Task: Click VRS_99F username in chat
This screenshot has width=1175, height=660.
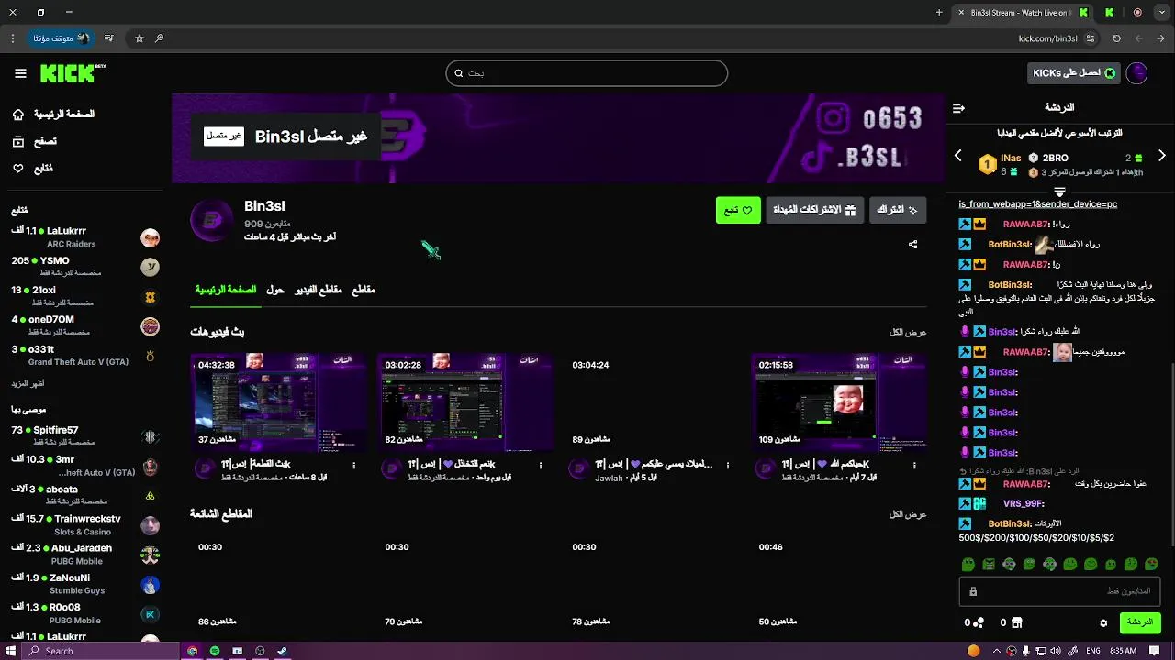Action: point(1024,504)
